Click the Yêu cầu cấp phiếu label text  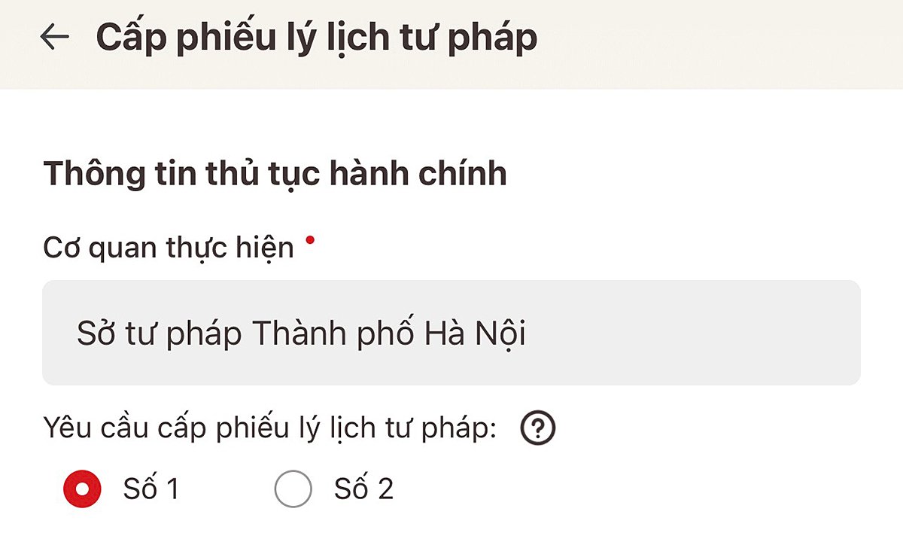(x=271, y=429)
